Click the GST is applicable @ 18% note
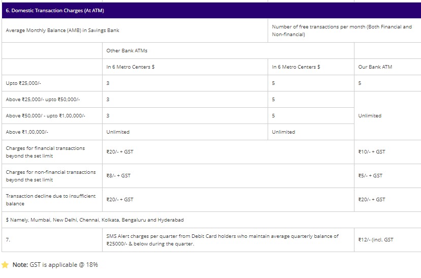 click(55, 265)
